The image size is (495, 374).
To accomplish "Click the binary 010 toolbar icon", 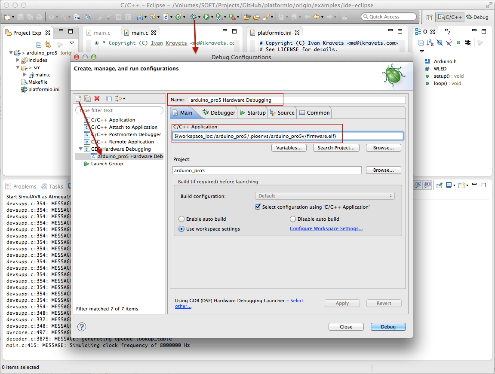I will [x=77, y=17].
